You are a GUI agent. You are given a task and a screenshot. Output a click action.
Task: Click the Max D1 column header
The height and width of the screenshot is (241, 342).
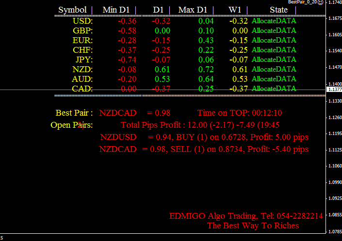(193, 10)
